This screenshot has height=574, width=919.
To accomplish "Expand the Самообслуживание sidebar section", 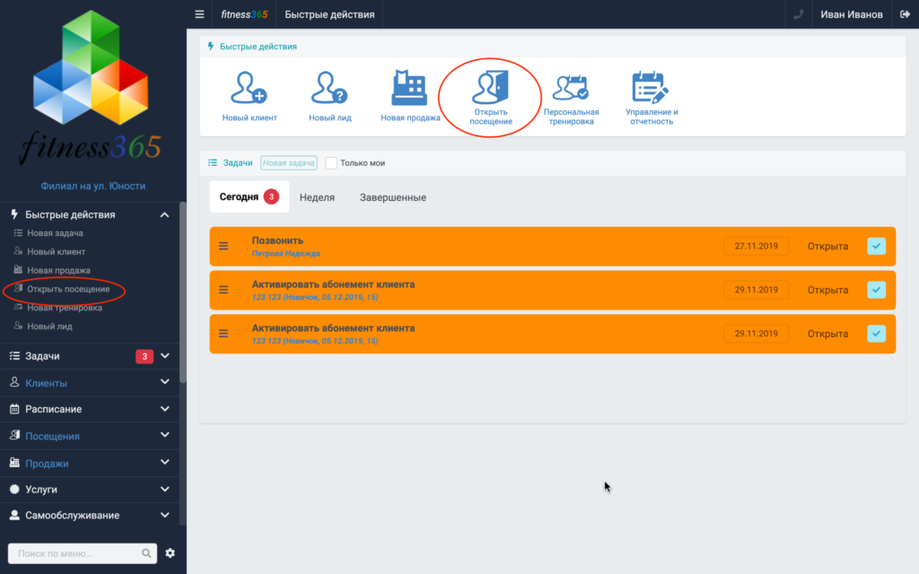I will (x=165, y=516).
